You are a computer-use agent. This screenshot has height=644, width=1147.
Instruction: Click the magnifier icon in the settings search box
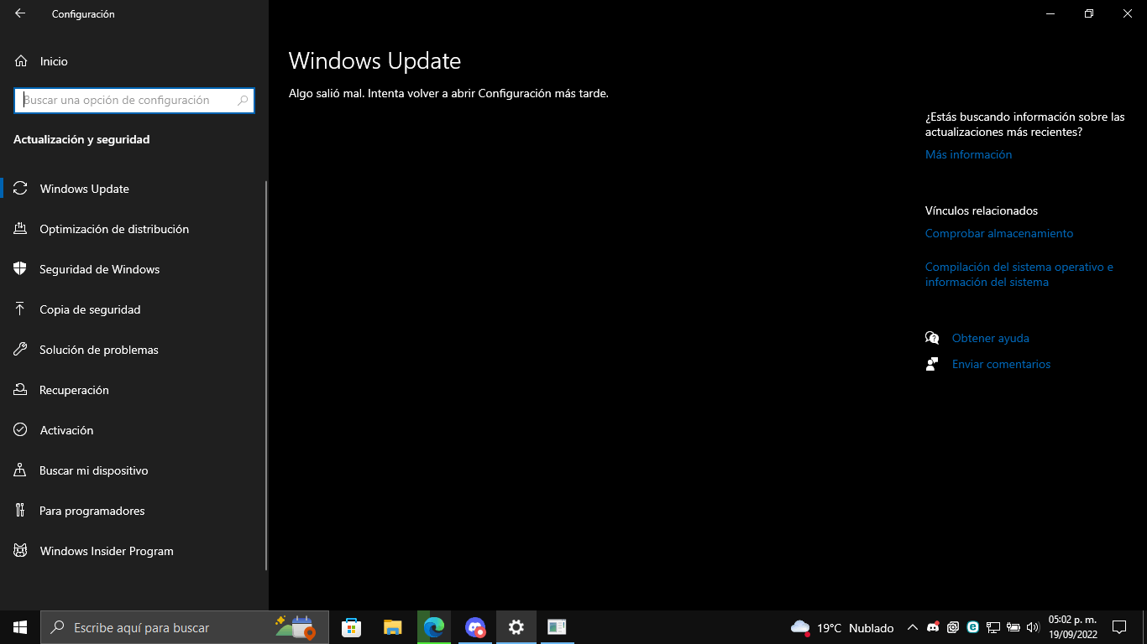[x=244, y=100]
